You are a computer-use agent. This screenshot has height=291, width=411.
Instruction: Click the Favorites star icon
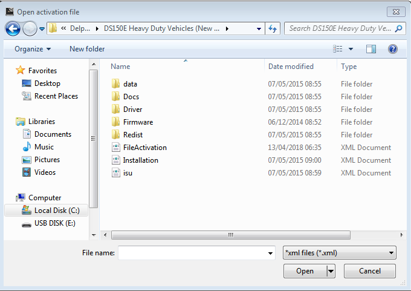(20, 70)
